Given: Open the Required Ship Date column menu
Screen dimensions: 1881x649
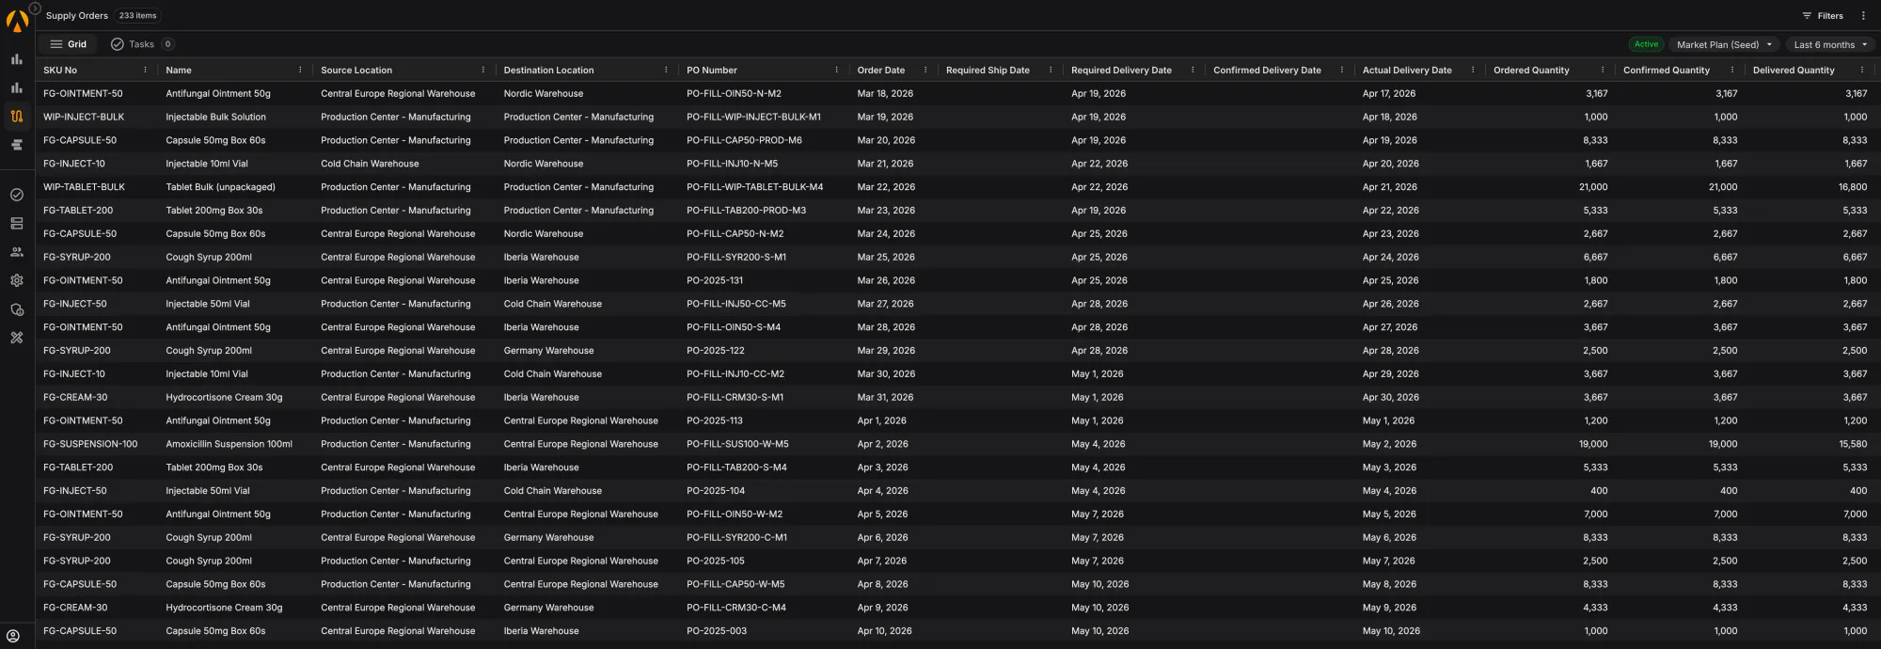Looking at the screenshot, I should point(1051,70).
